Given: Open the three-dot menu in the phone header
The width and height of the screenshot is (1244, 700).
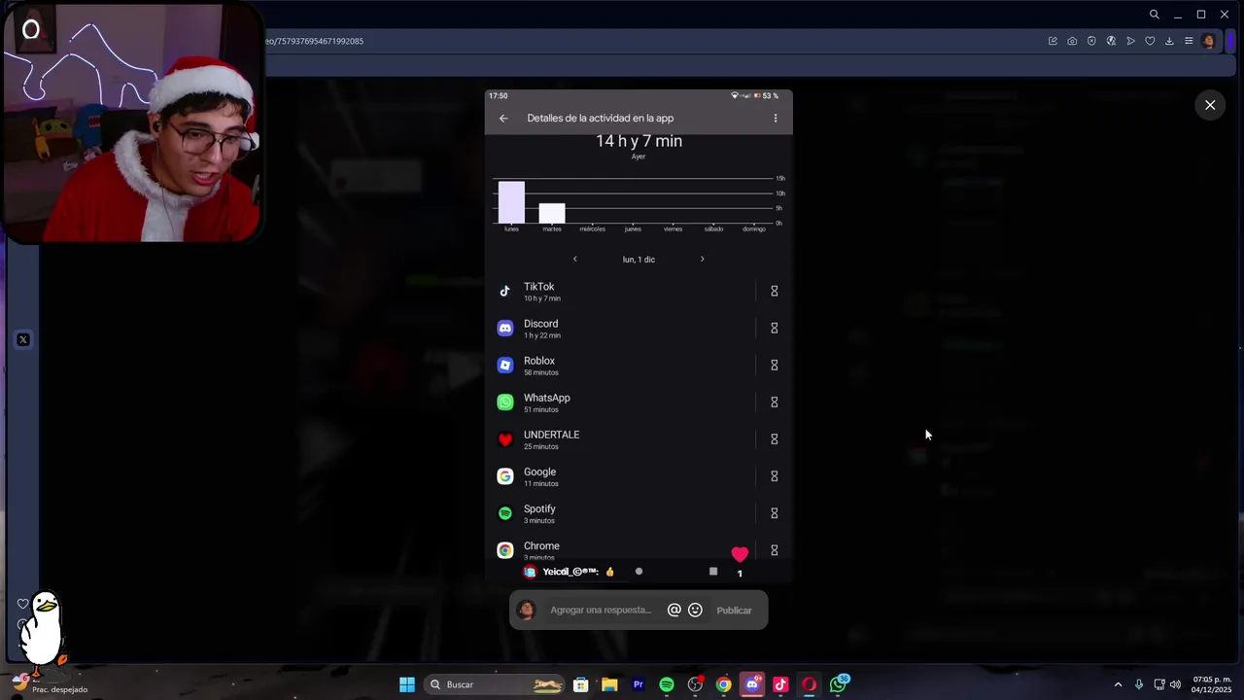Looking at the screenshot, I should pyautogui.click(x=775, y=119).
